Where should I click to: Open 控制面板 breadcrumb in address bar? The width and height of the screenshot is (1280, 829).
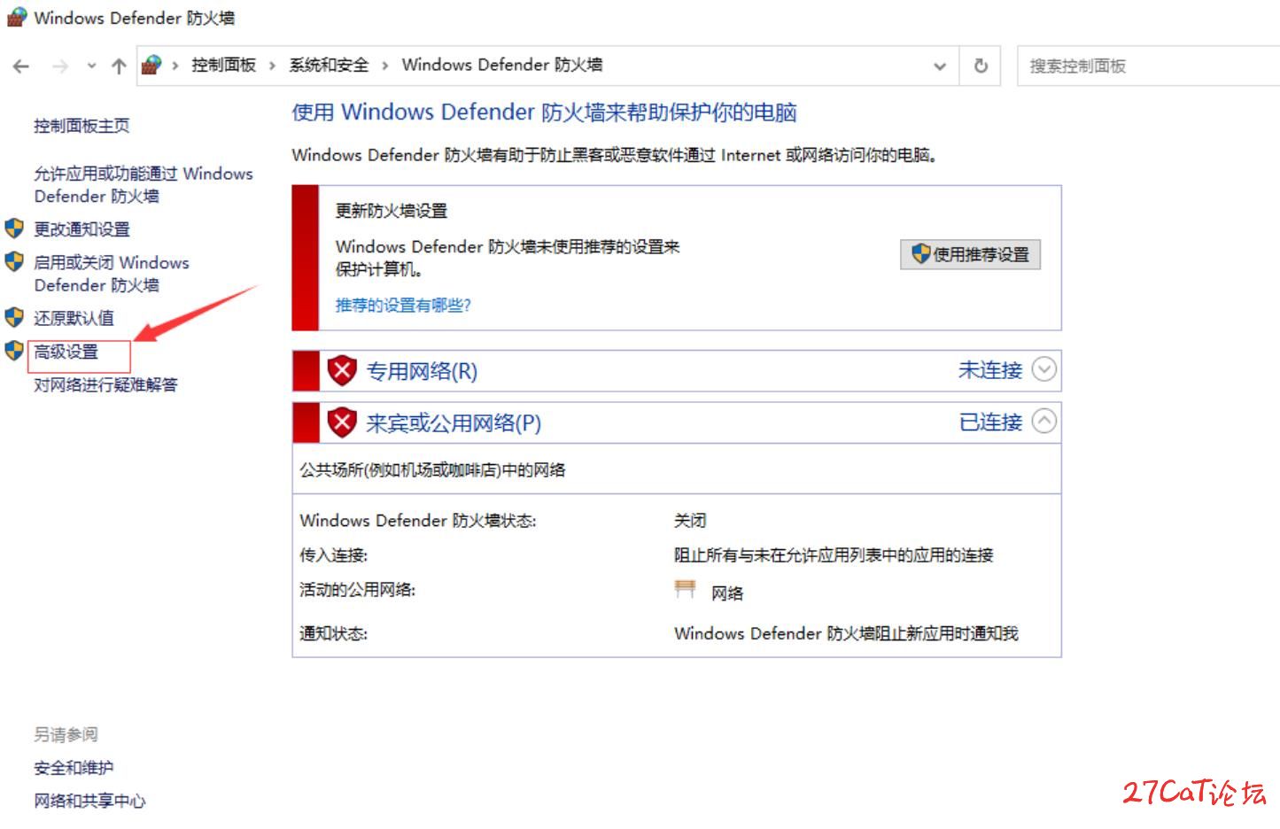pos(224,65)
